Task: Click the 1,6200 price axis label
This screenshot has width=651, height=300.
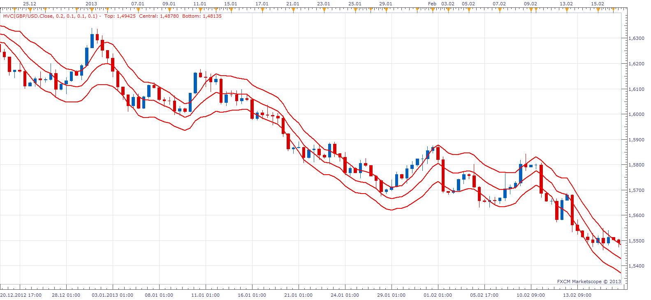Action: (x=637, y=64)
